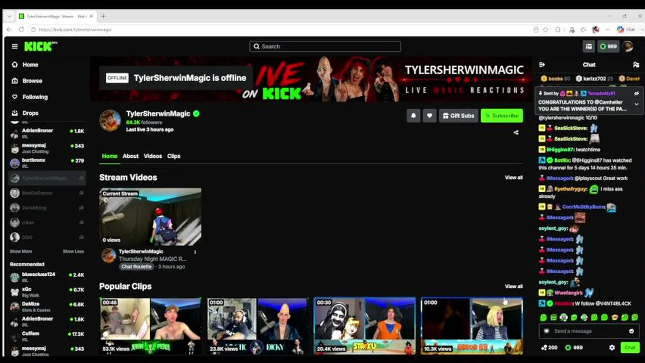The width and height of the screenshot is (645, 363).
Task: Open the emoji picker in chat input
Action: click(x=631, y=331)
